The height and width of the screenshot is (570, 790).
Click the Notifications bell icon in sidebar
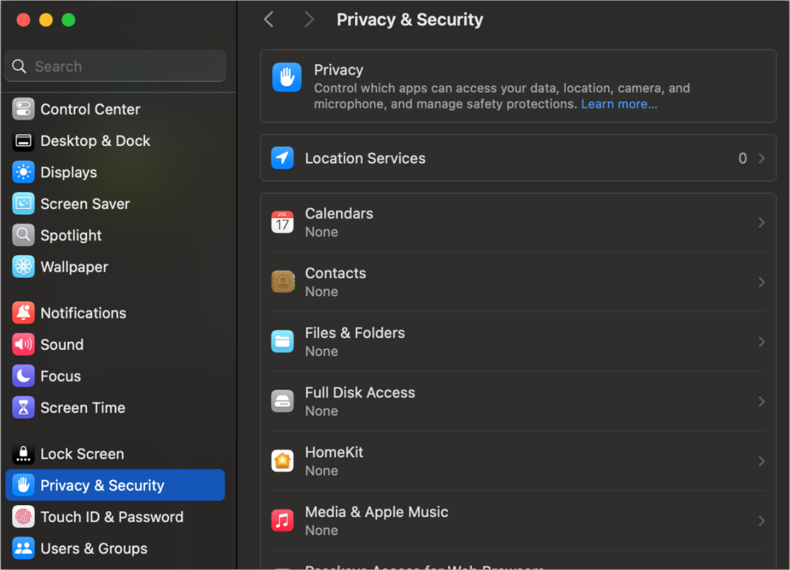[23, 313]
